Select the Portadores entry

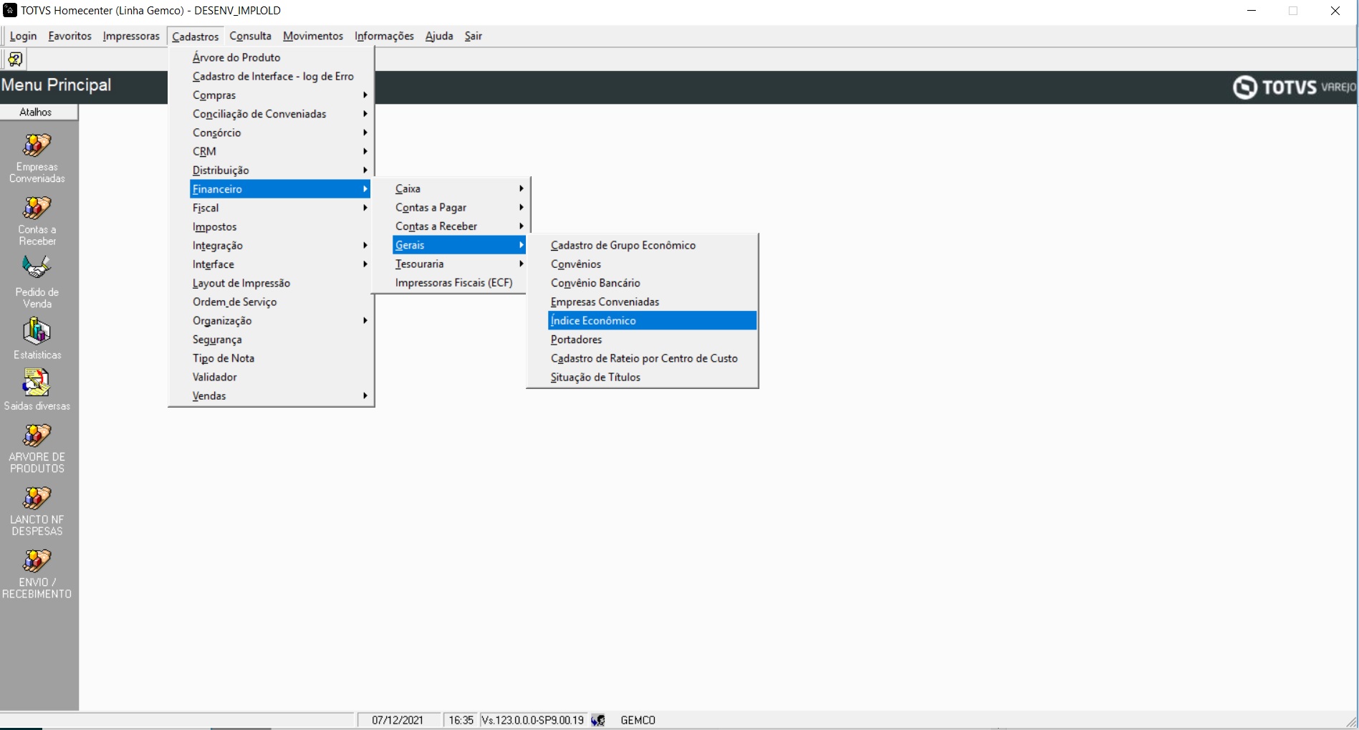[x=652, y=340]
